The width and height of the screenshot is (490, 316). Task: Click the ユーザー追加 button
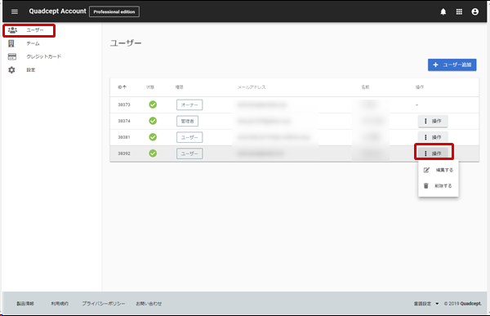tap(452, 65)
